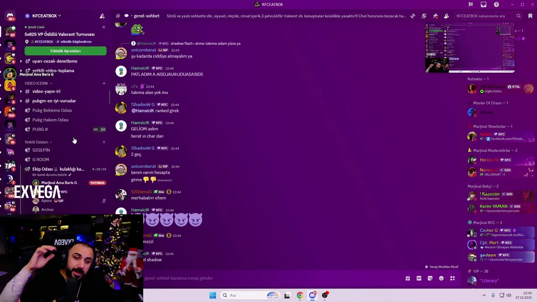Open the Help question mark icon
The width and height of the screenshot is (537, 302).
point(496,5)
